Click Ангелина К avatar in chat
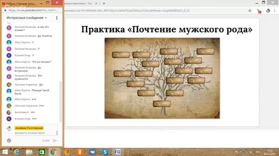This screenshot has width=279, height=156. point(9,112)
